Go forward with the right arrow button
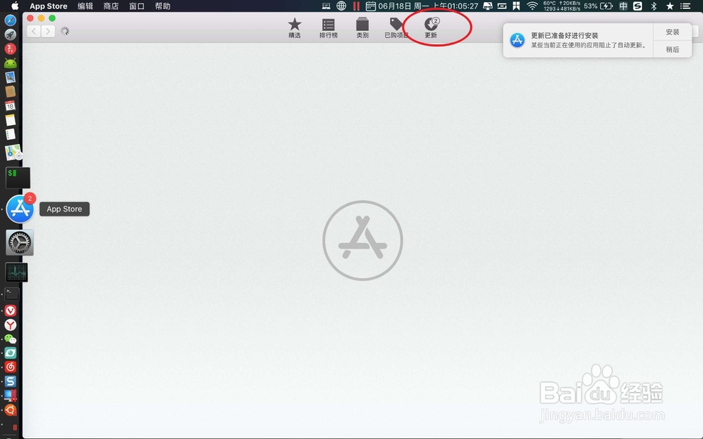Image resolution: width=703 pixels, height=439 pixels. click(48, 31)
